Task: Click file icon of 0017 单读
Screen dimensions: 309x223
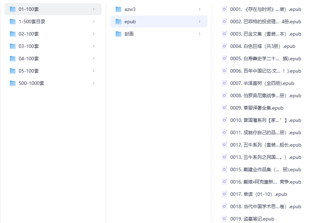Action: click(224, 194)
